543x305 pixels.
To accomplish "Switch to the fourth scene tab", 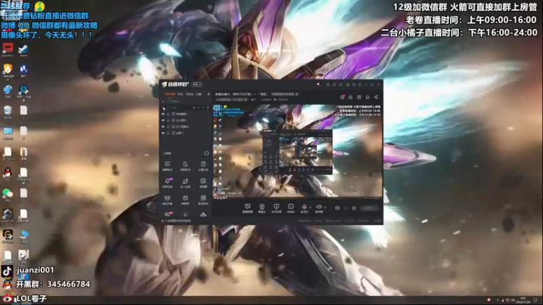I will [199, 94].
